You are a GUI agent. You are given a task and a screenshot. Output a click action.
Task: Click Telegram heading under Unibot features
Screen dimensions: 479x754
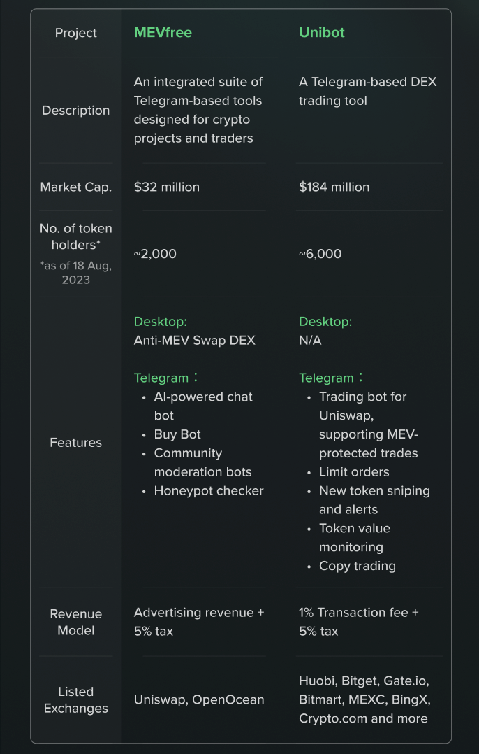point(331,378)
